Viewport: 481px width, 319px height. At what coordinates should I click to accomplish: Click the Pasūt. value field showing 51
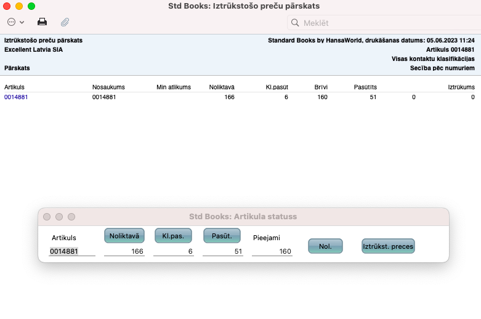click(x=223, y=251)
